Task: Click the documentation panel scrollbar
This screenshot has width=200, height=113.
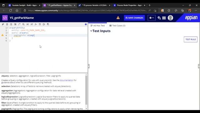Action: point(86,90)
